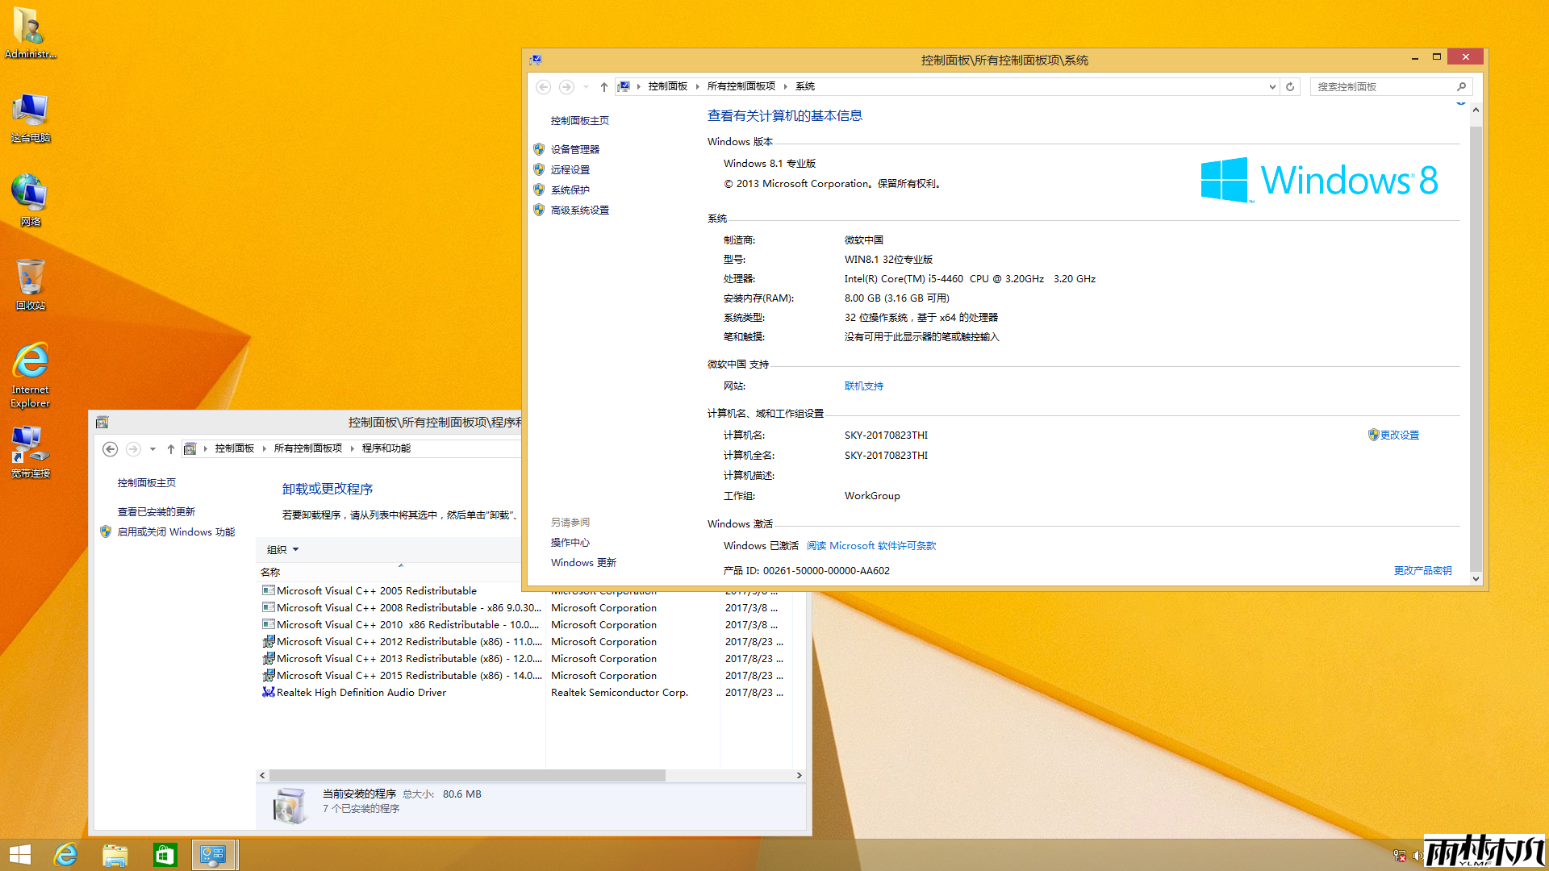
Task: Click the Start button on taskbar
Action: (x=19, y=855)
